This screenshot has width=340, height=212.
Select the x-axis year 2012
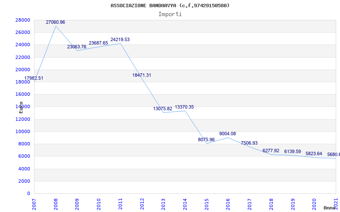coord(142,204)
